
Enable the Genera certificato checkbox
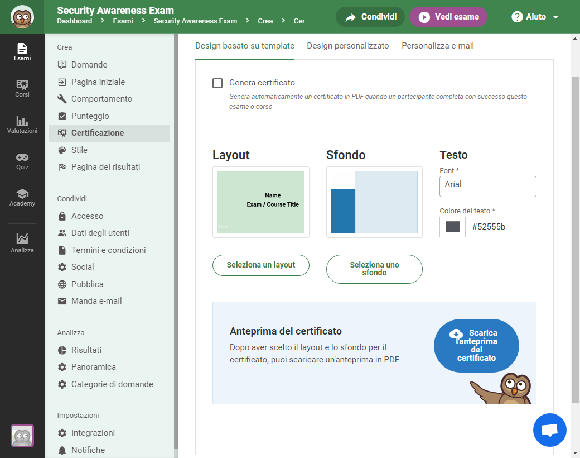(x=217, y=83)
